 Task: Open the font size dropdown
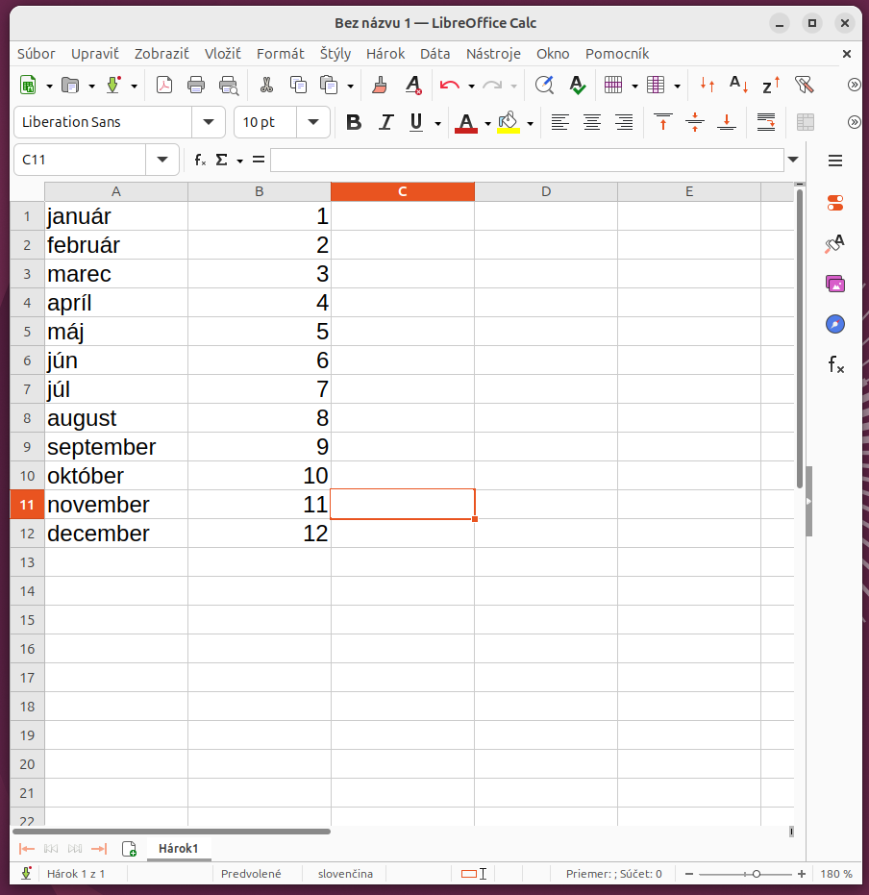click(312, 122)
